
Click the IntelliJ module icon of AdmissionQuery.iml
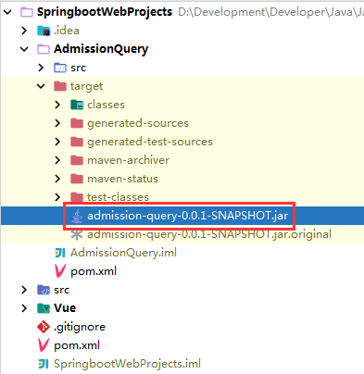click(x=60, y=253)
